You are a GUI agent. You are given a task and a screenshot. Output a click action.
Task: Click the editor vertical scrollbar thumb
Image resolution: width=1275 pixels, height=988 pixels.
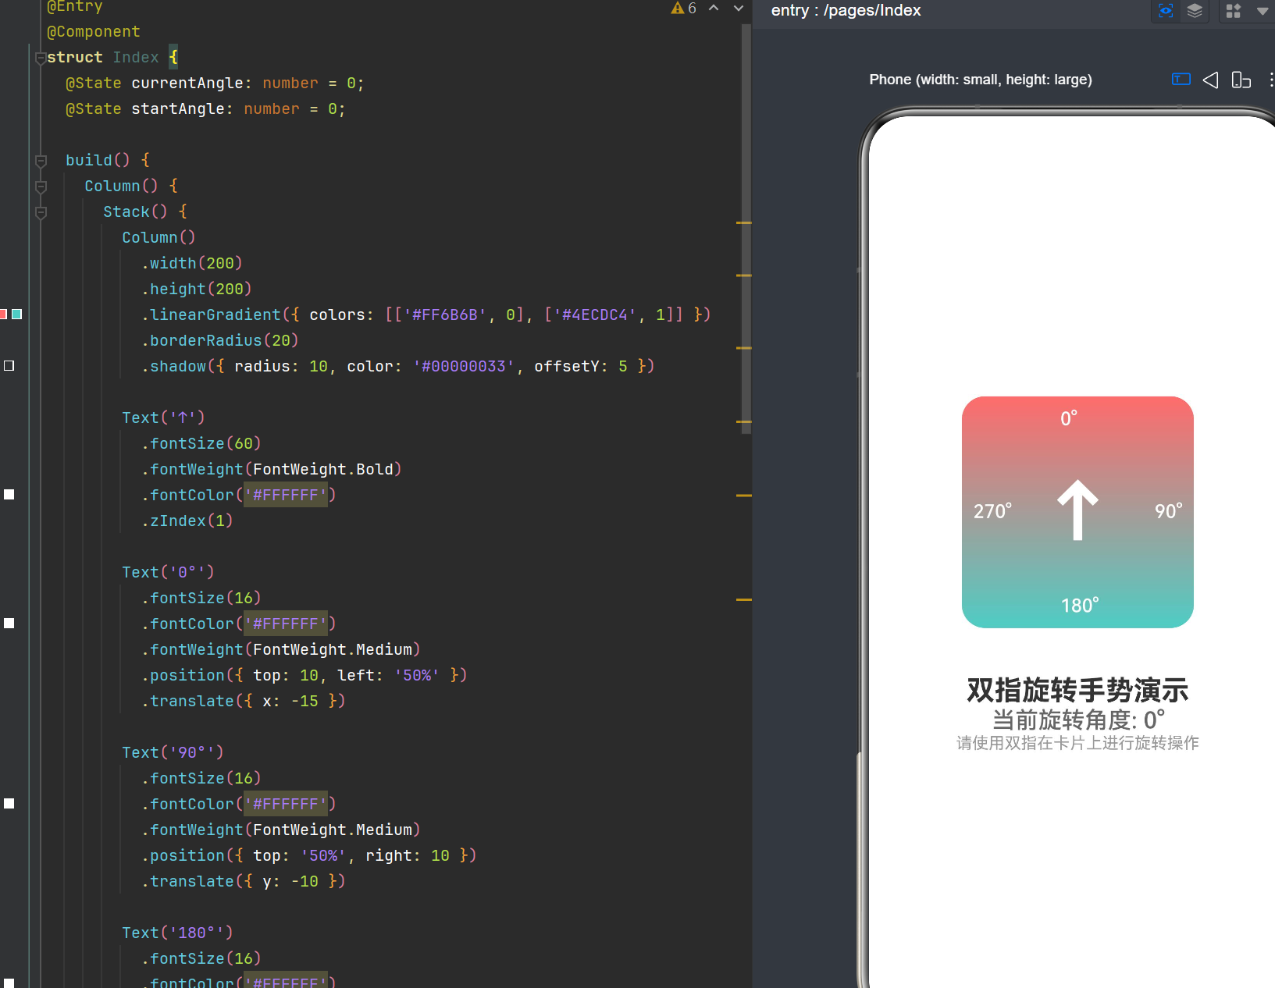[746, 229]
